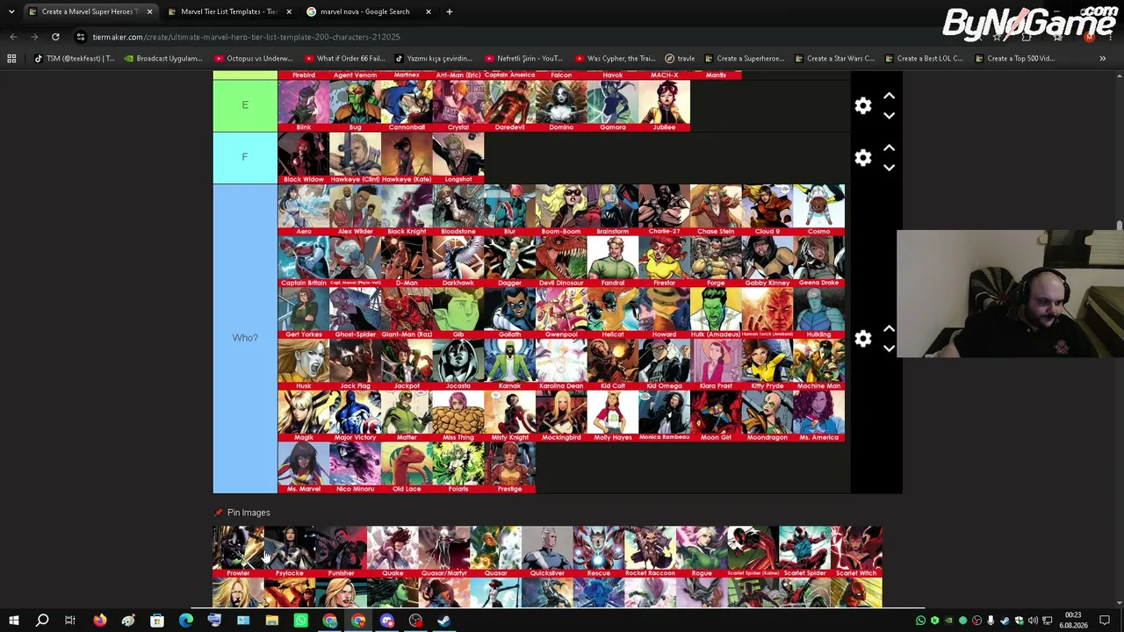Screen dimensions: 1124x632
Task: Switch to Marvel Tier List Templates tab
Action: click(x=230, y=11)
